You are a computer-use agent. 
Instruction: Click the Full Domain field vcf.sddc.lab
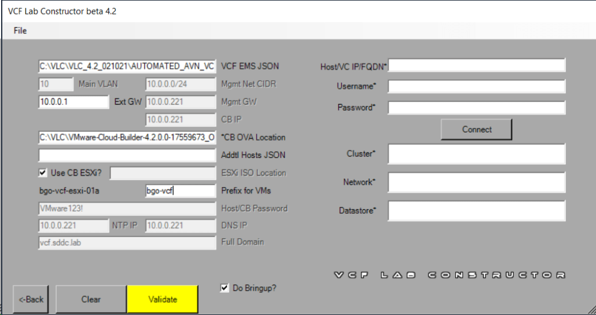point(127,242)
